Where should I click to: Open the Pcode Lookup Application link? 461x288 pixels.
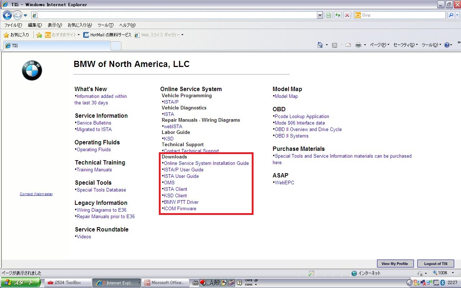click(x=302, y=116)
